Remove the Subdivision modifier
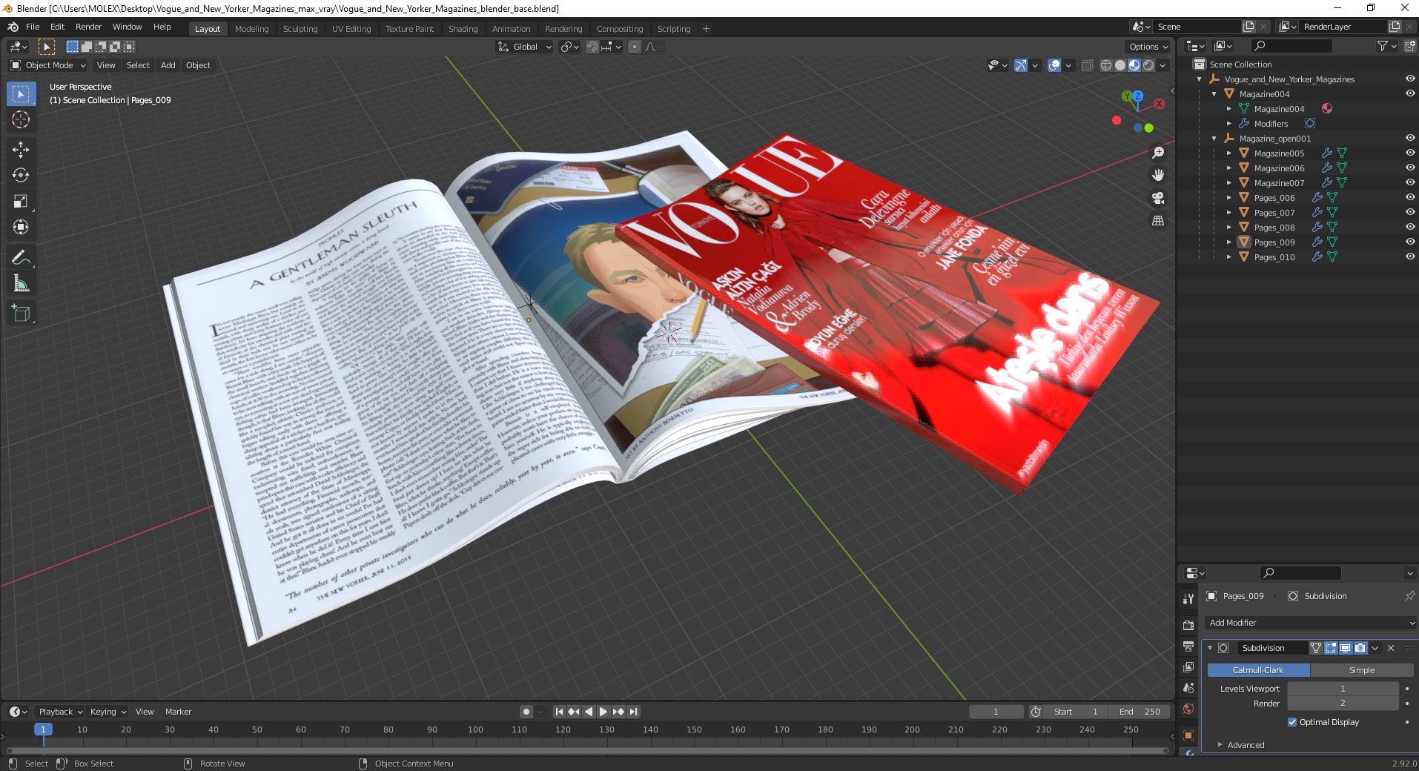This screenshot has width=1419, height=771. (x=1391, y=648)
